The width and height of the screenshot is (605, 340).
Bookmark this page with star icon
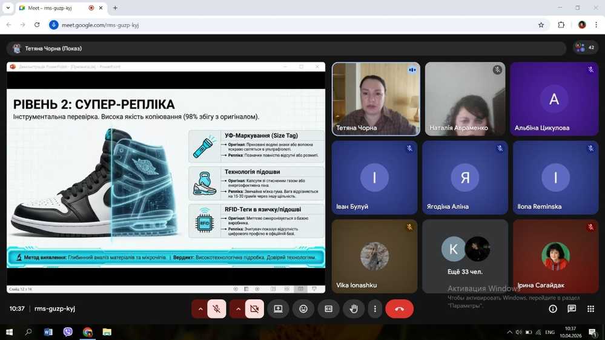coord(541,25)
